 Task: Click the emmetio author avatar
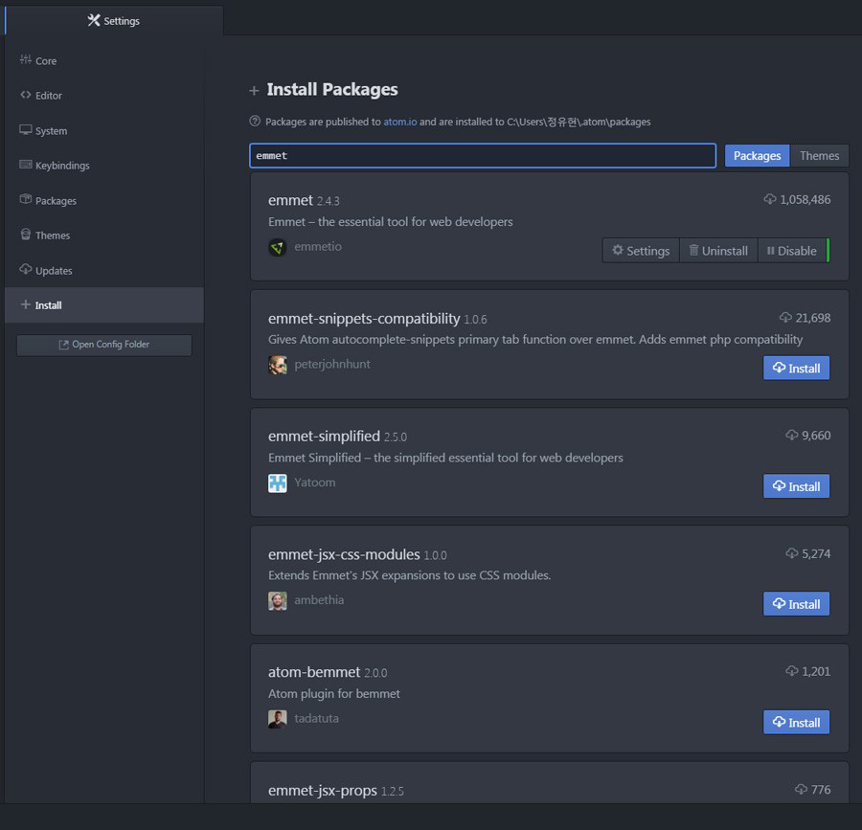click(x=278, y=247)
